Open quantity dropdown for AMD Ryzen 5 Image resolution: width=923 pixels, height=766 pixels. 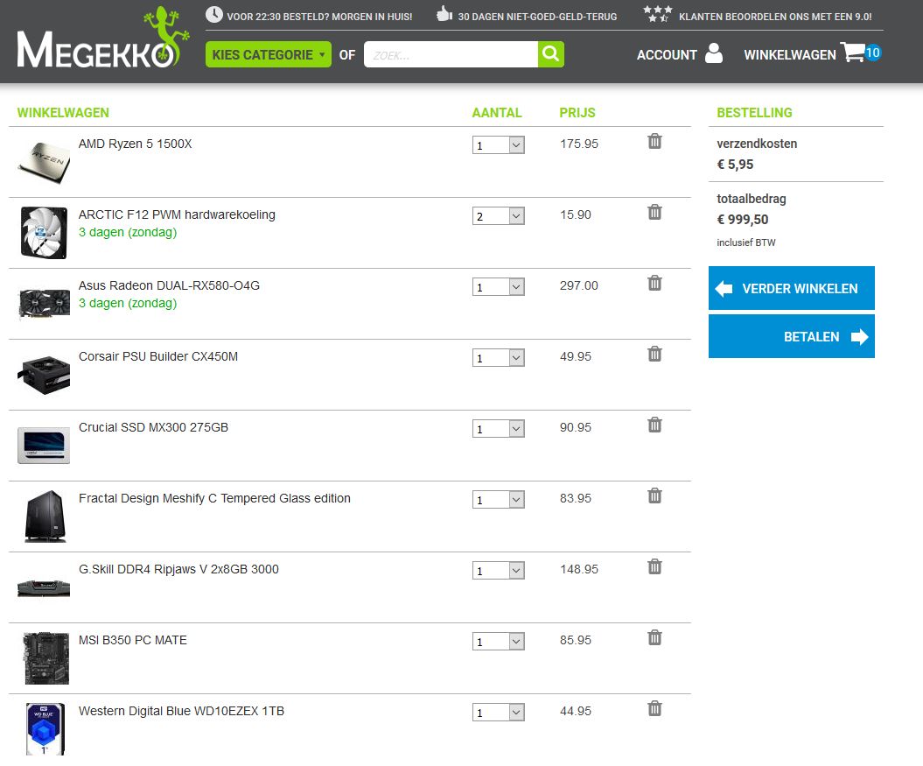499,145
